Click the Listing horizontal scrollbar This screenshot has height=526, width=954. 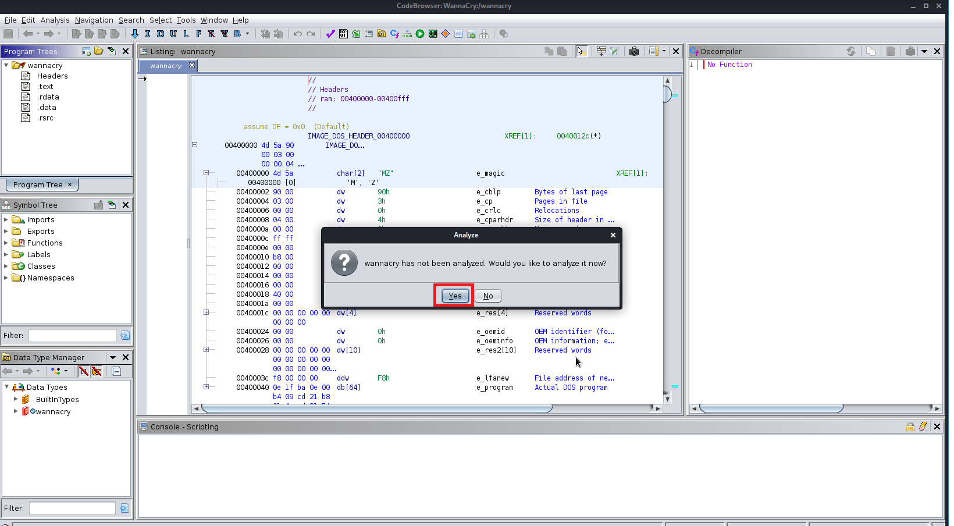377,408
